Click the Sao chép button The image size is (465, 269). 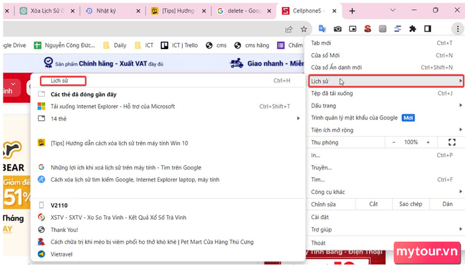(x=411, y=204)
